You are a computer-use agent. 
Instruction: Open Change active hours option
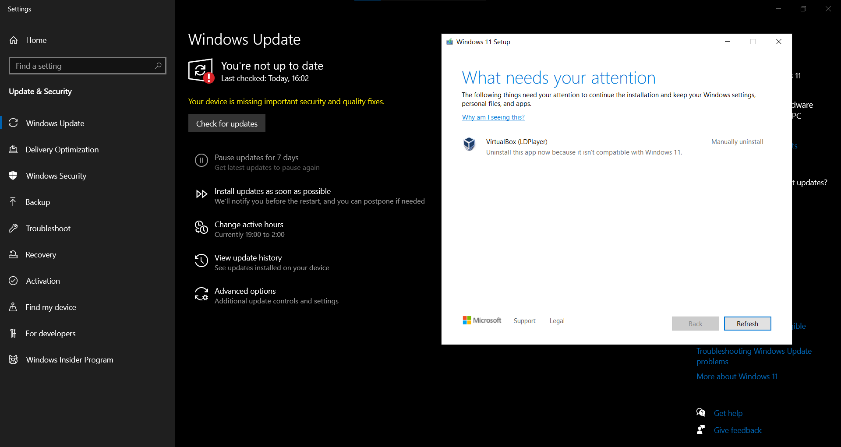click(240, 229)
